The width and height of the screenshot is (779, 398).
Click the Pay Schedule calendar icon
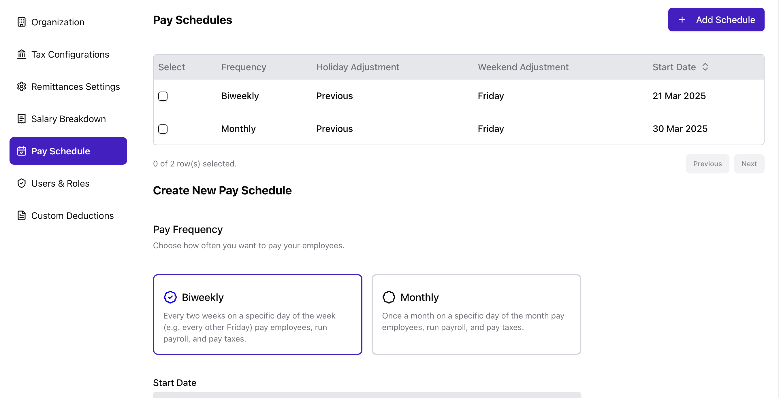pos(21,151)
